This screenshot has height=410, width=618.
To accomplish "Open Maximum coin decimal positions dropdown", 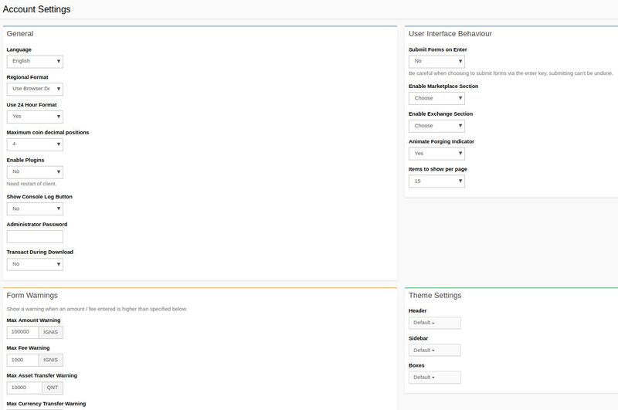I will point(35,144).
